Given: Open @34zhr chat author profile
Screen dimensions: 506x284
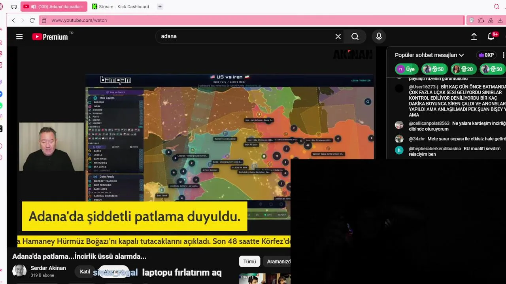Looking at the screenshot, I should pos(417,139).
